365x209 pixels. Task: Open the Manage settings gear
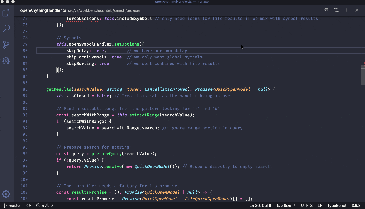[x=6, y=194]
